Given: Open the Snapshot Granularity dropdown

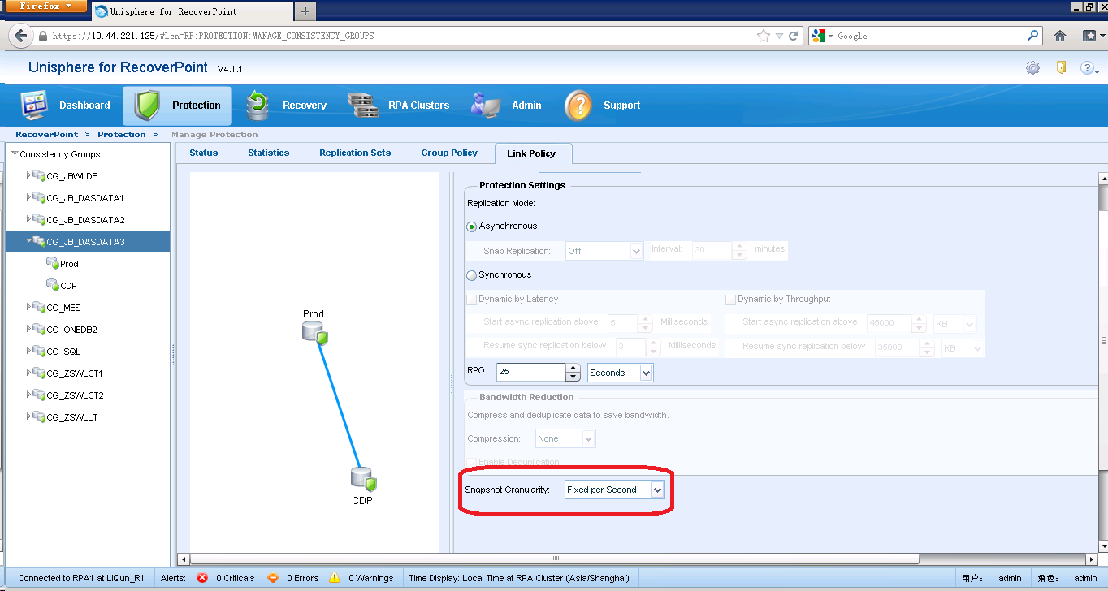Looking at the screenshot, I should tap(615, 490).
